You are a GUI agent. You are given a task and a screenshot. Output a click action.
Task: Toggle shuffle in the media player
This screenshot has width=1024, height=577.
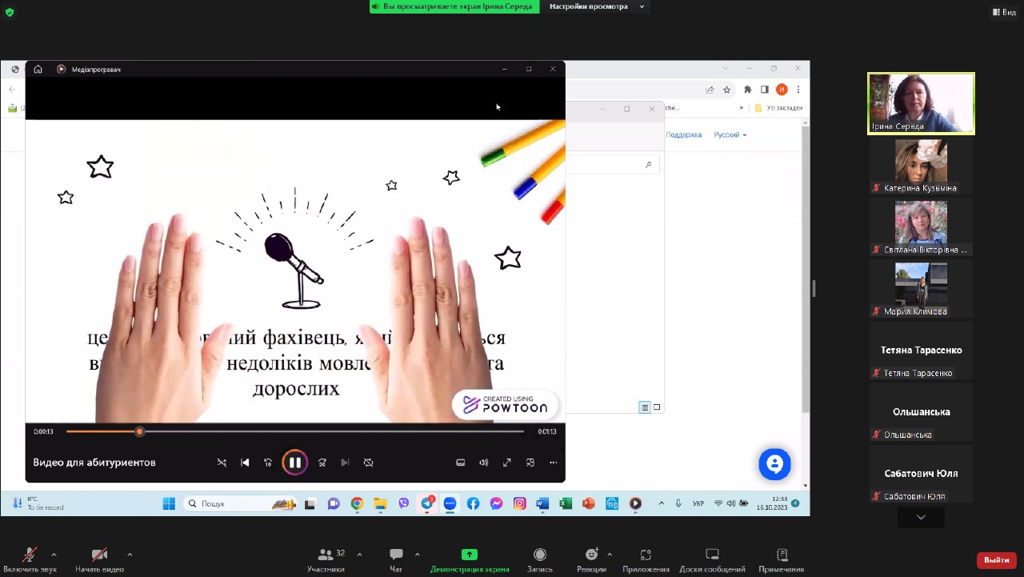click(x=222, y=463)
